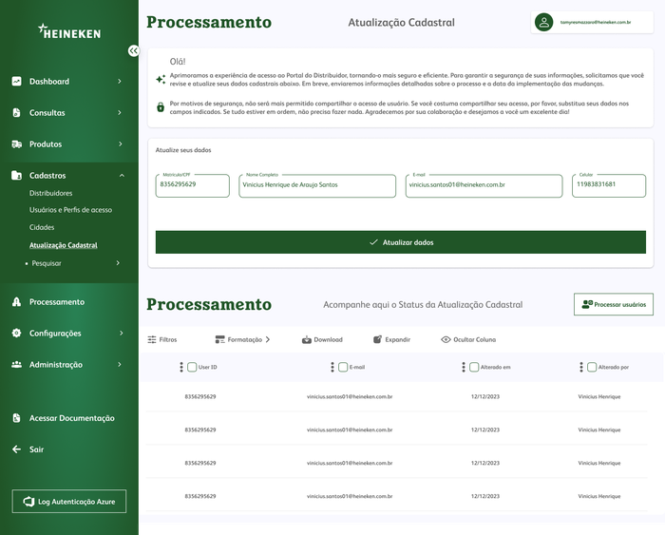Click the Download tray icon

pyautogui.click(x=307, y=339)
